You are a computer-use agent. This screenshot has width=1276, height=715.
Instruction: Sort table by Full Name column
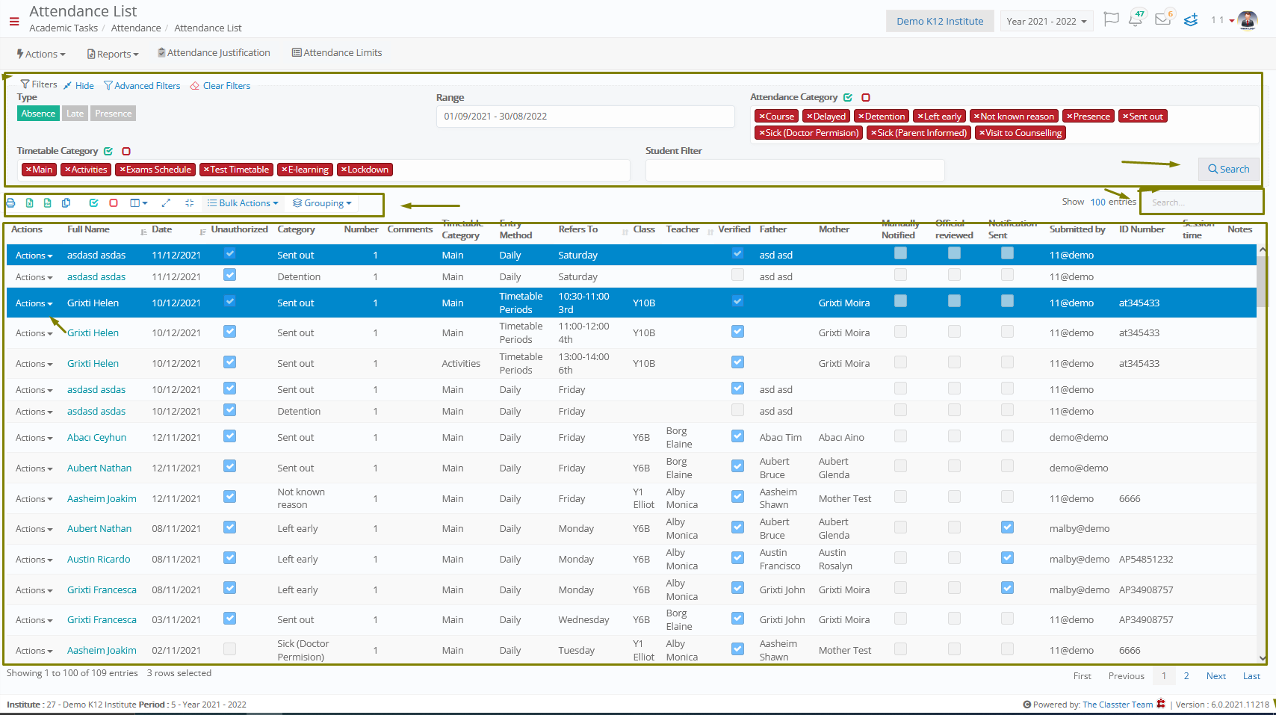tap(88, 229)
